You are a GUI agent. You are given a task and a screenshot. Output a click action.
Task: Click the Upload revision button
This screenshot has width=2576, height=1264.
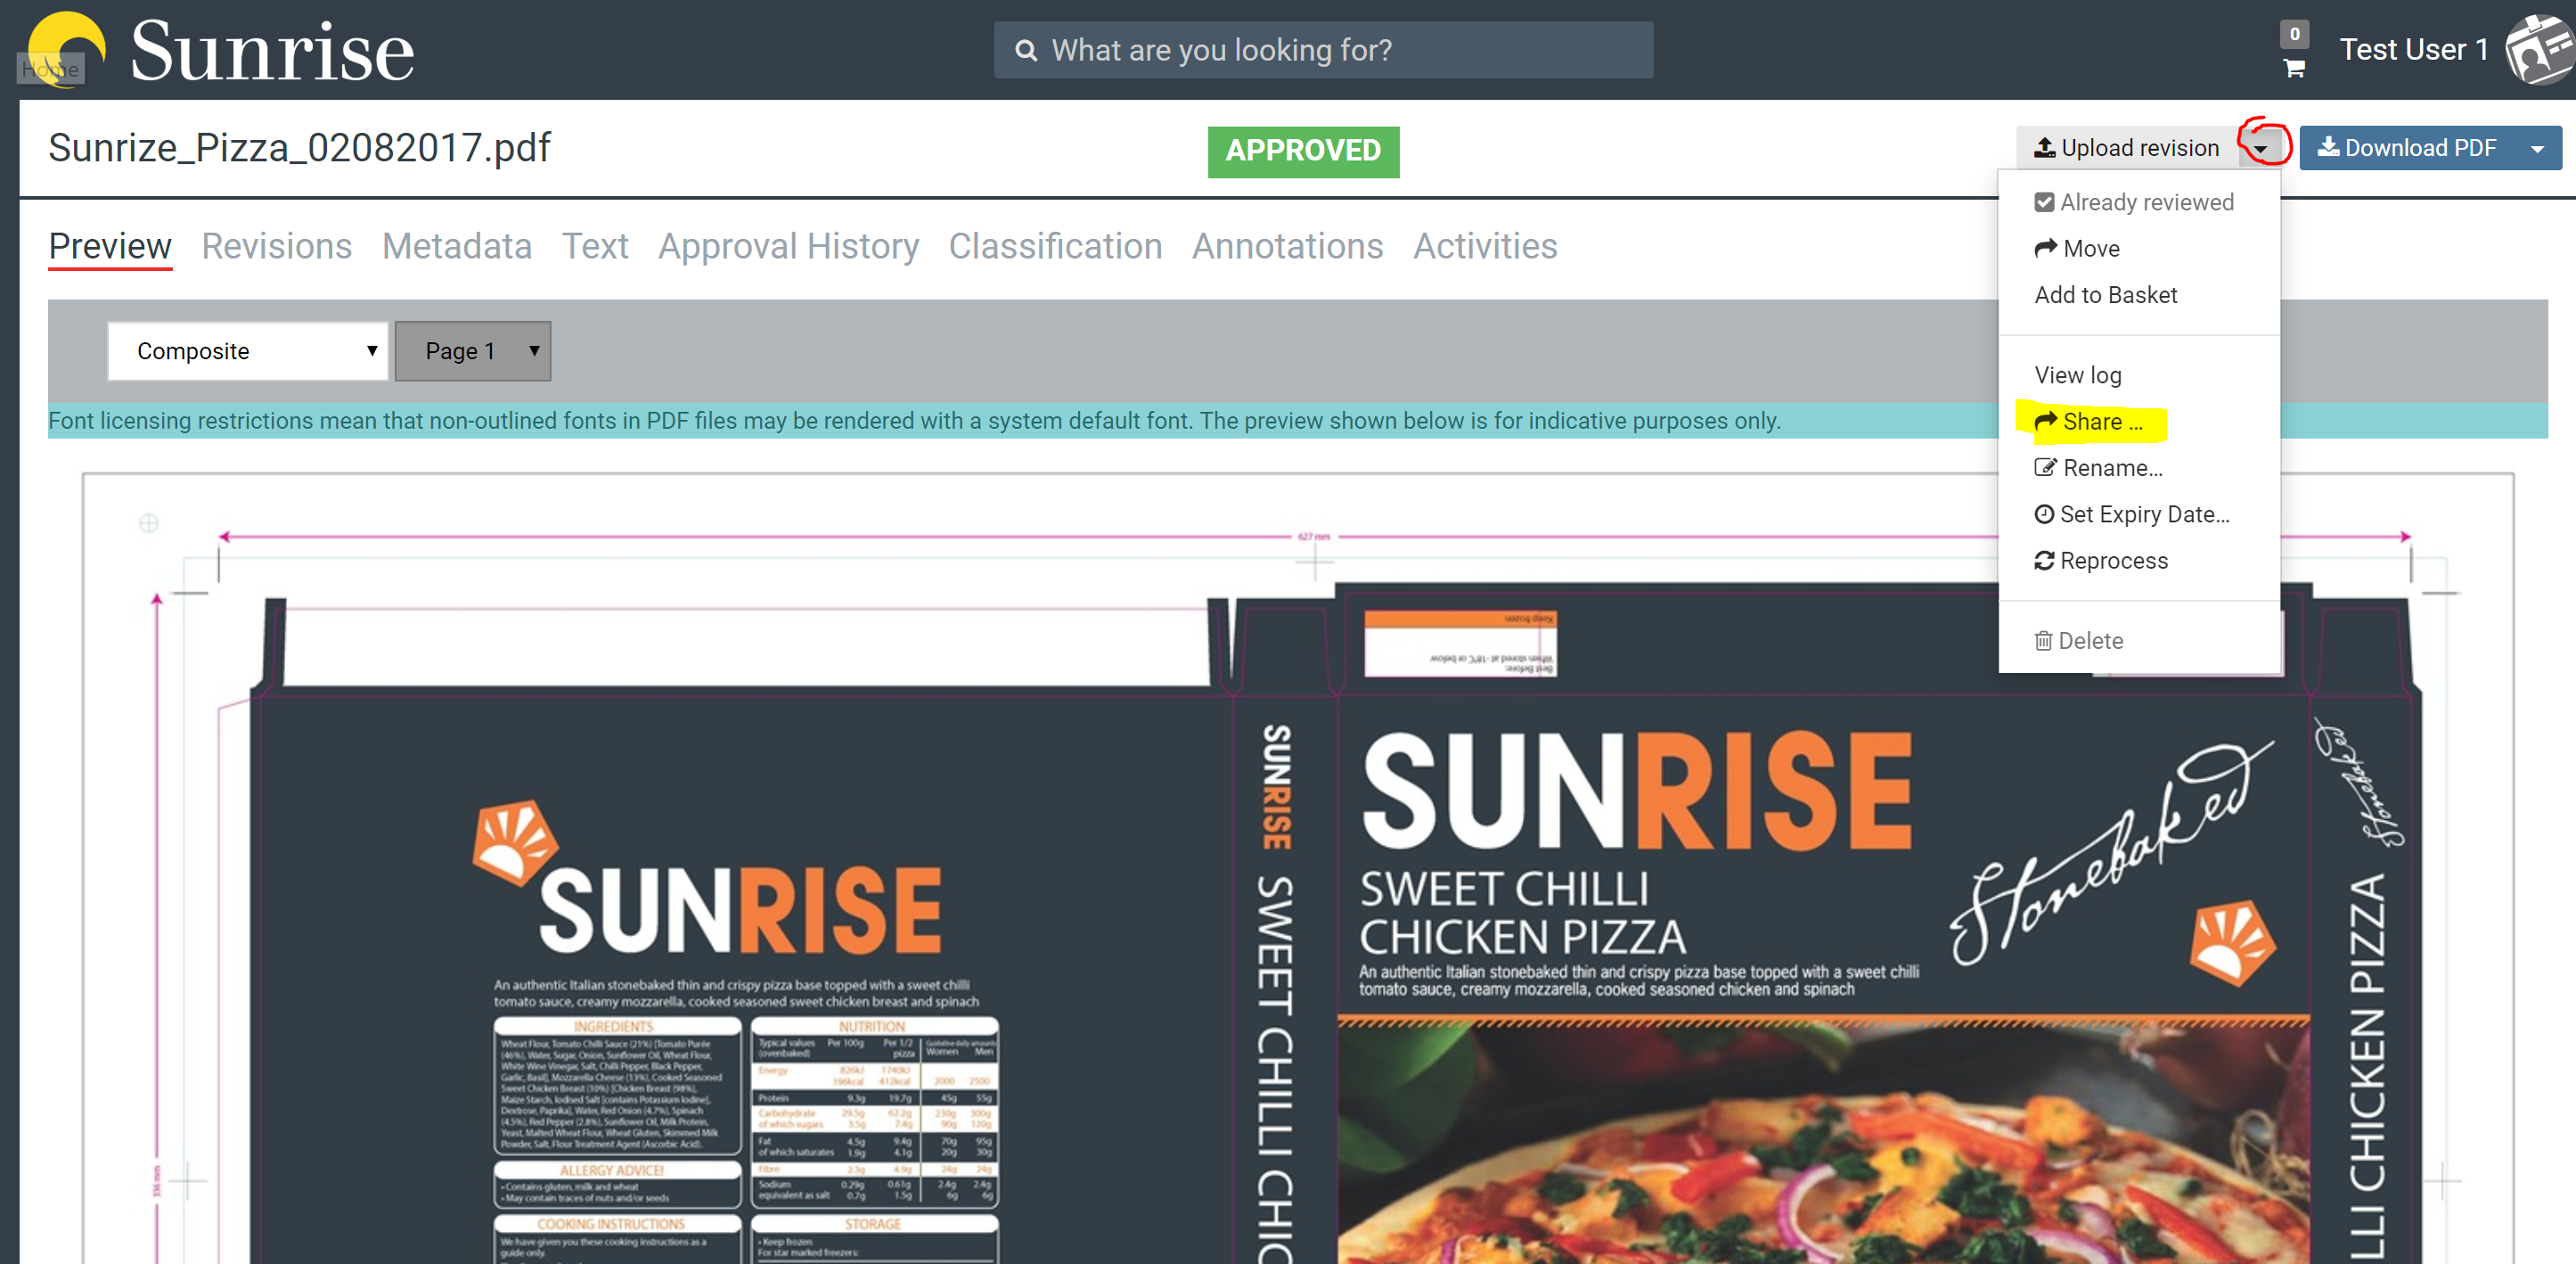pos(2126,148)
